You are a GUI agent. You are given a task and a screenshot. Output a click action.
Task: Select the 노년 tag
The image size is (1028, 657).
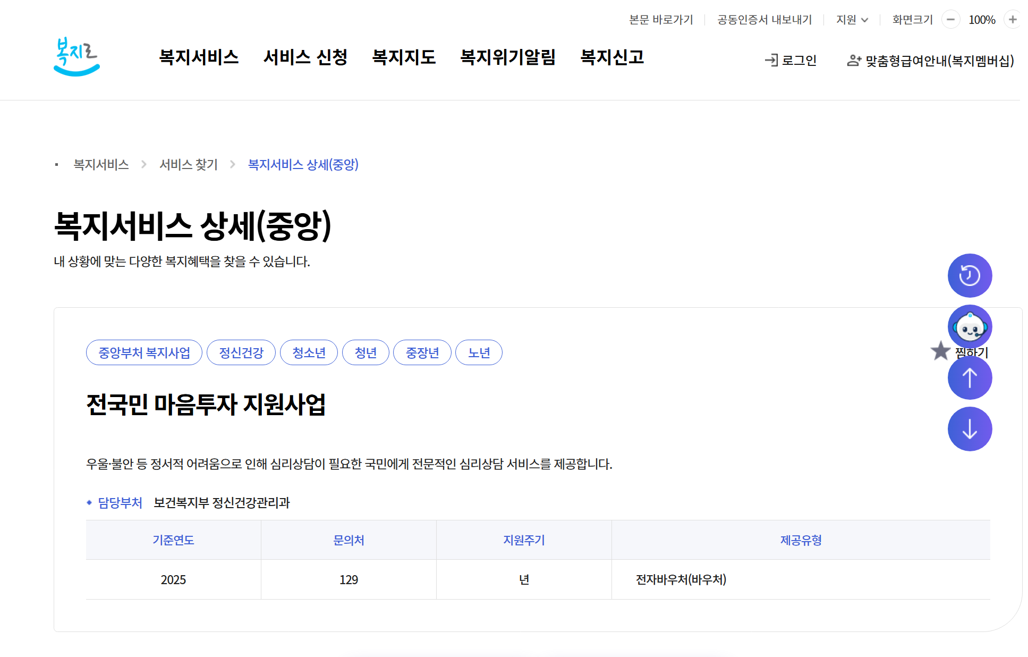479,352
